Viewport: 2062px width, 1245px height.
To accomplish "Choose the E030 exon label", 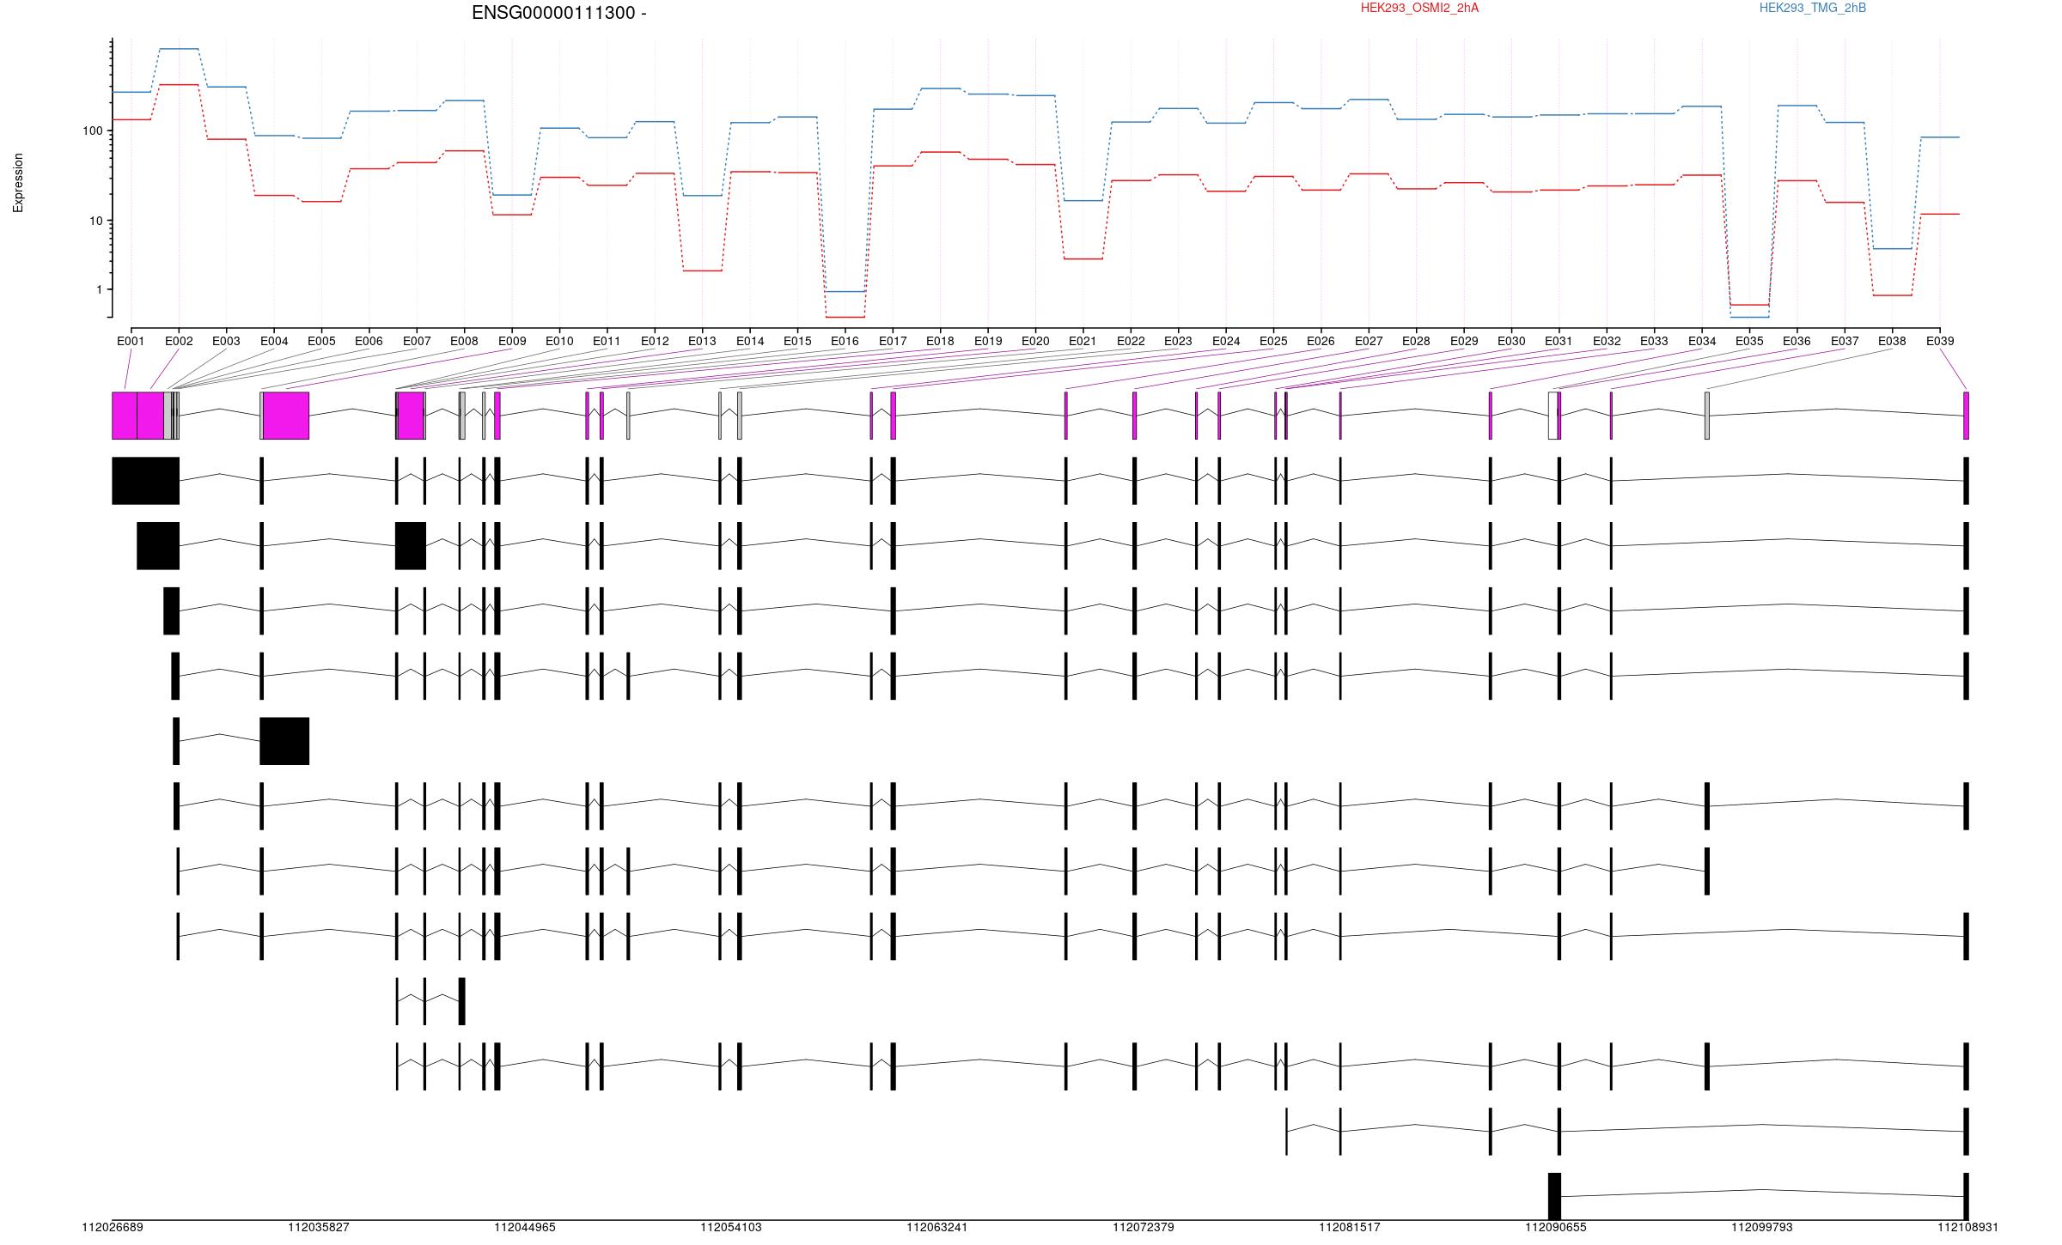I will coord(1511,341).
